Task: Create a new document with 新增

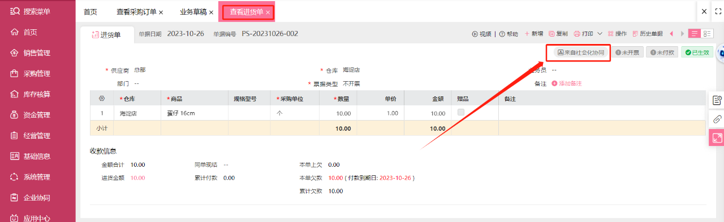Action: tap(534, 34)
